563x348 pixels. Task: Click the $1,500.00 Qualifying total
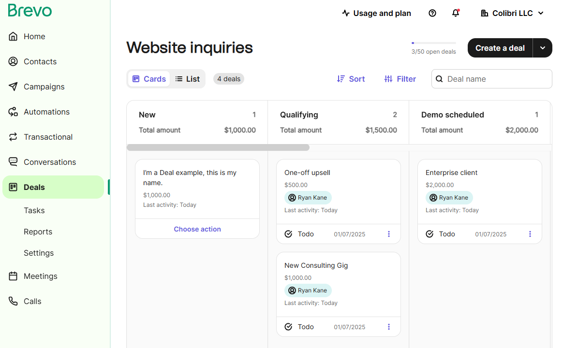click(x=381, y=130)
